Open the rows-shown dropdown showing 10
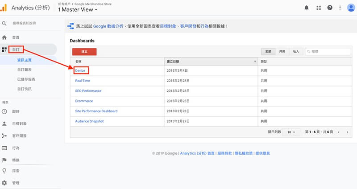 291,132
